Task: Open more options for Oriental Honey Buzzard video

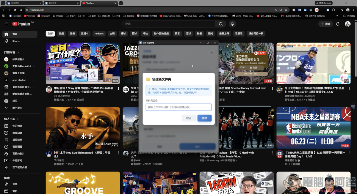Action: click(272, 89)
